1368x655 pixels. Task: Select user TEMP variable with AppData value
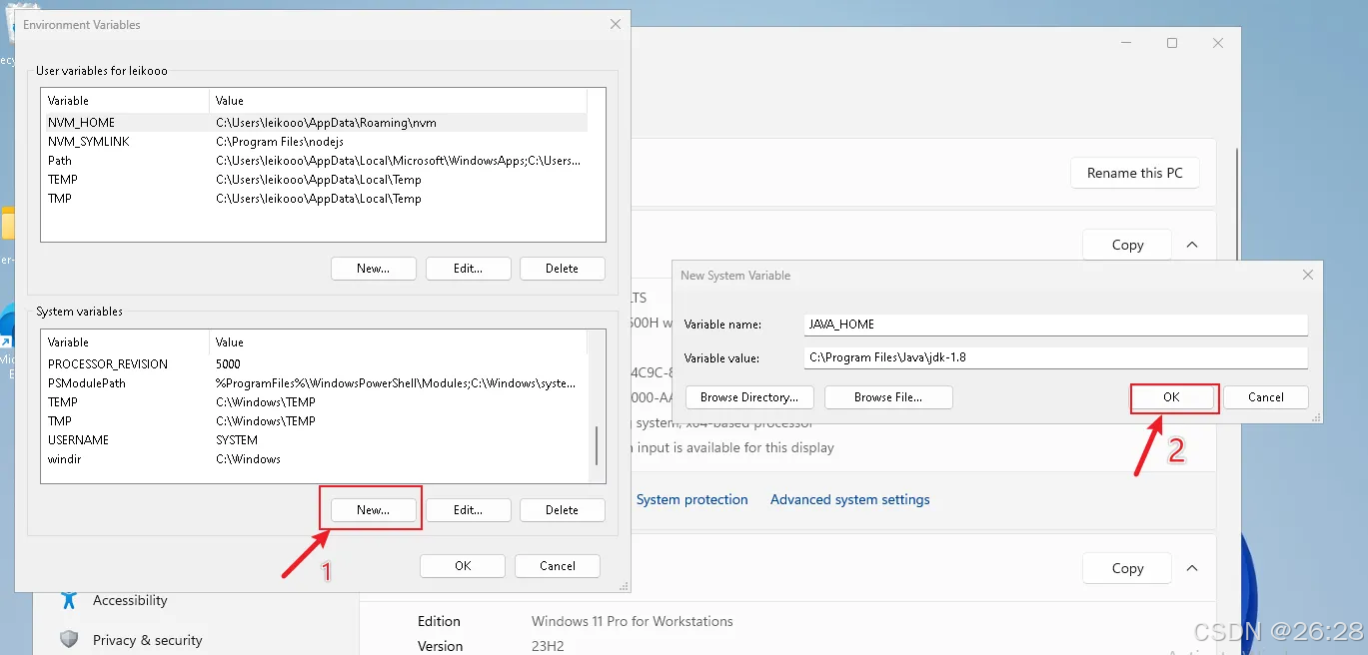point(314,180)
